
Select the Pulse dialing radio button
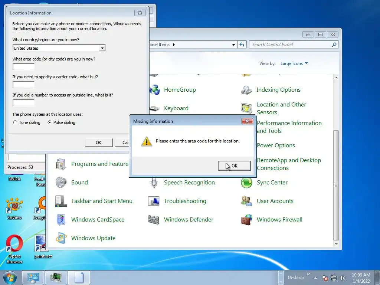click(49, 122)
